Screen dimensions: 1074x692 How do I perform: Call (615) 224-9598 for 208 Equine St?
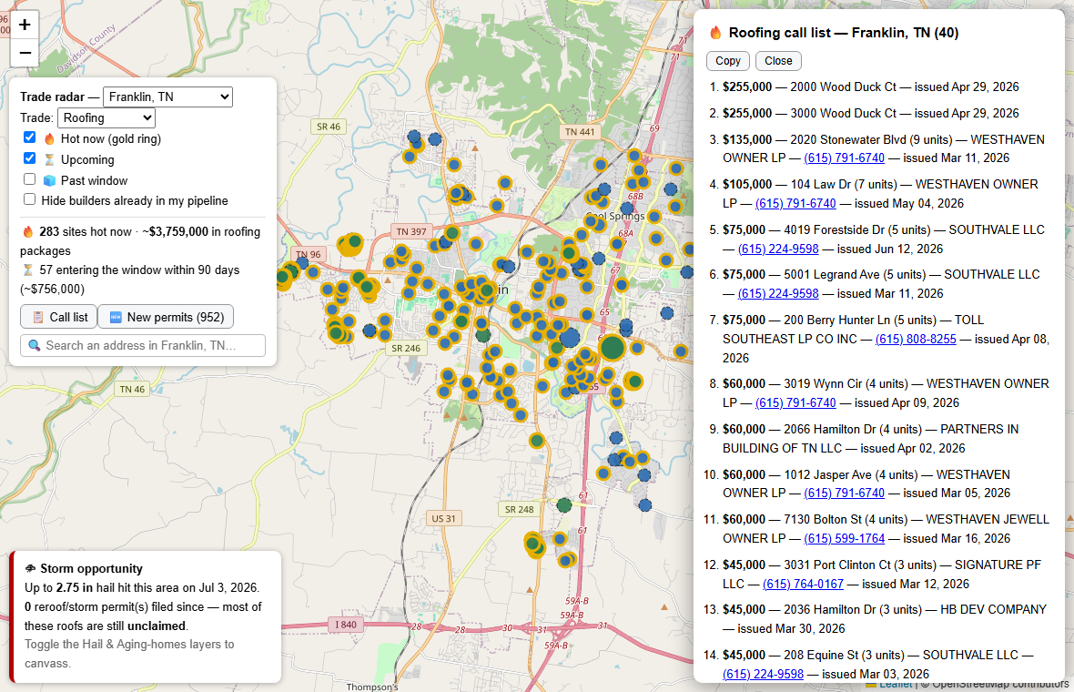tap(763, 674)
